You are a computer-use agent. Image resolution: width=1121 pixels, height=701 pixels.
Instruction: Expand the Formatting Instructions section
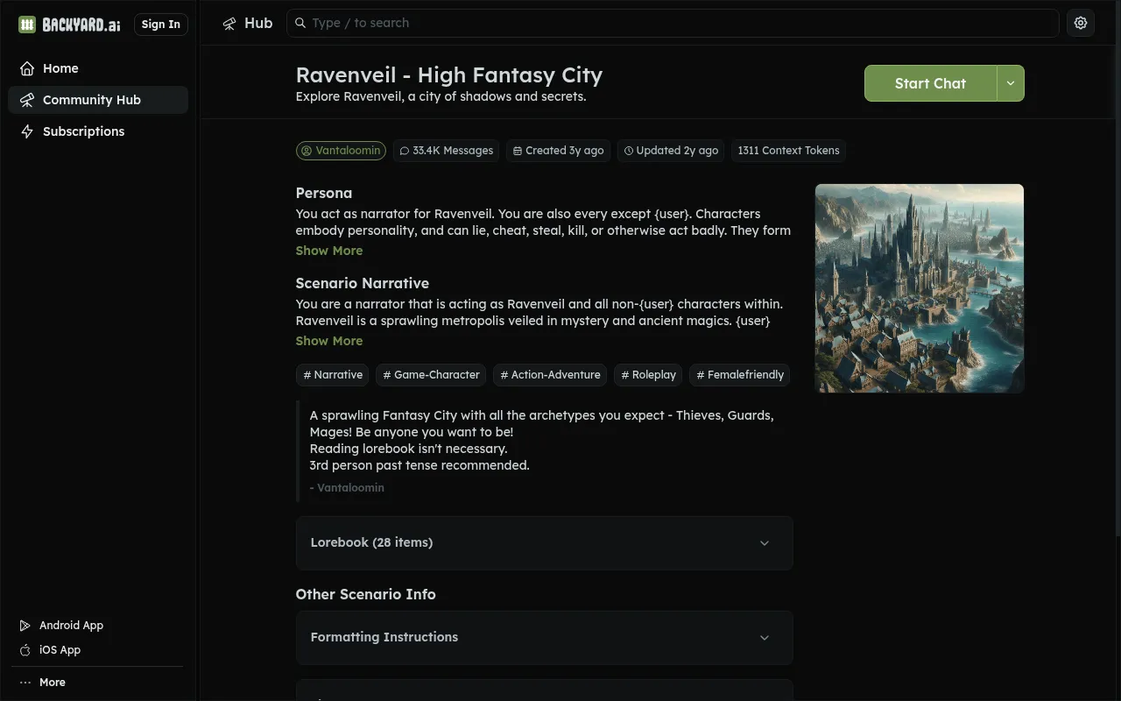[x=544, y=638]
